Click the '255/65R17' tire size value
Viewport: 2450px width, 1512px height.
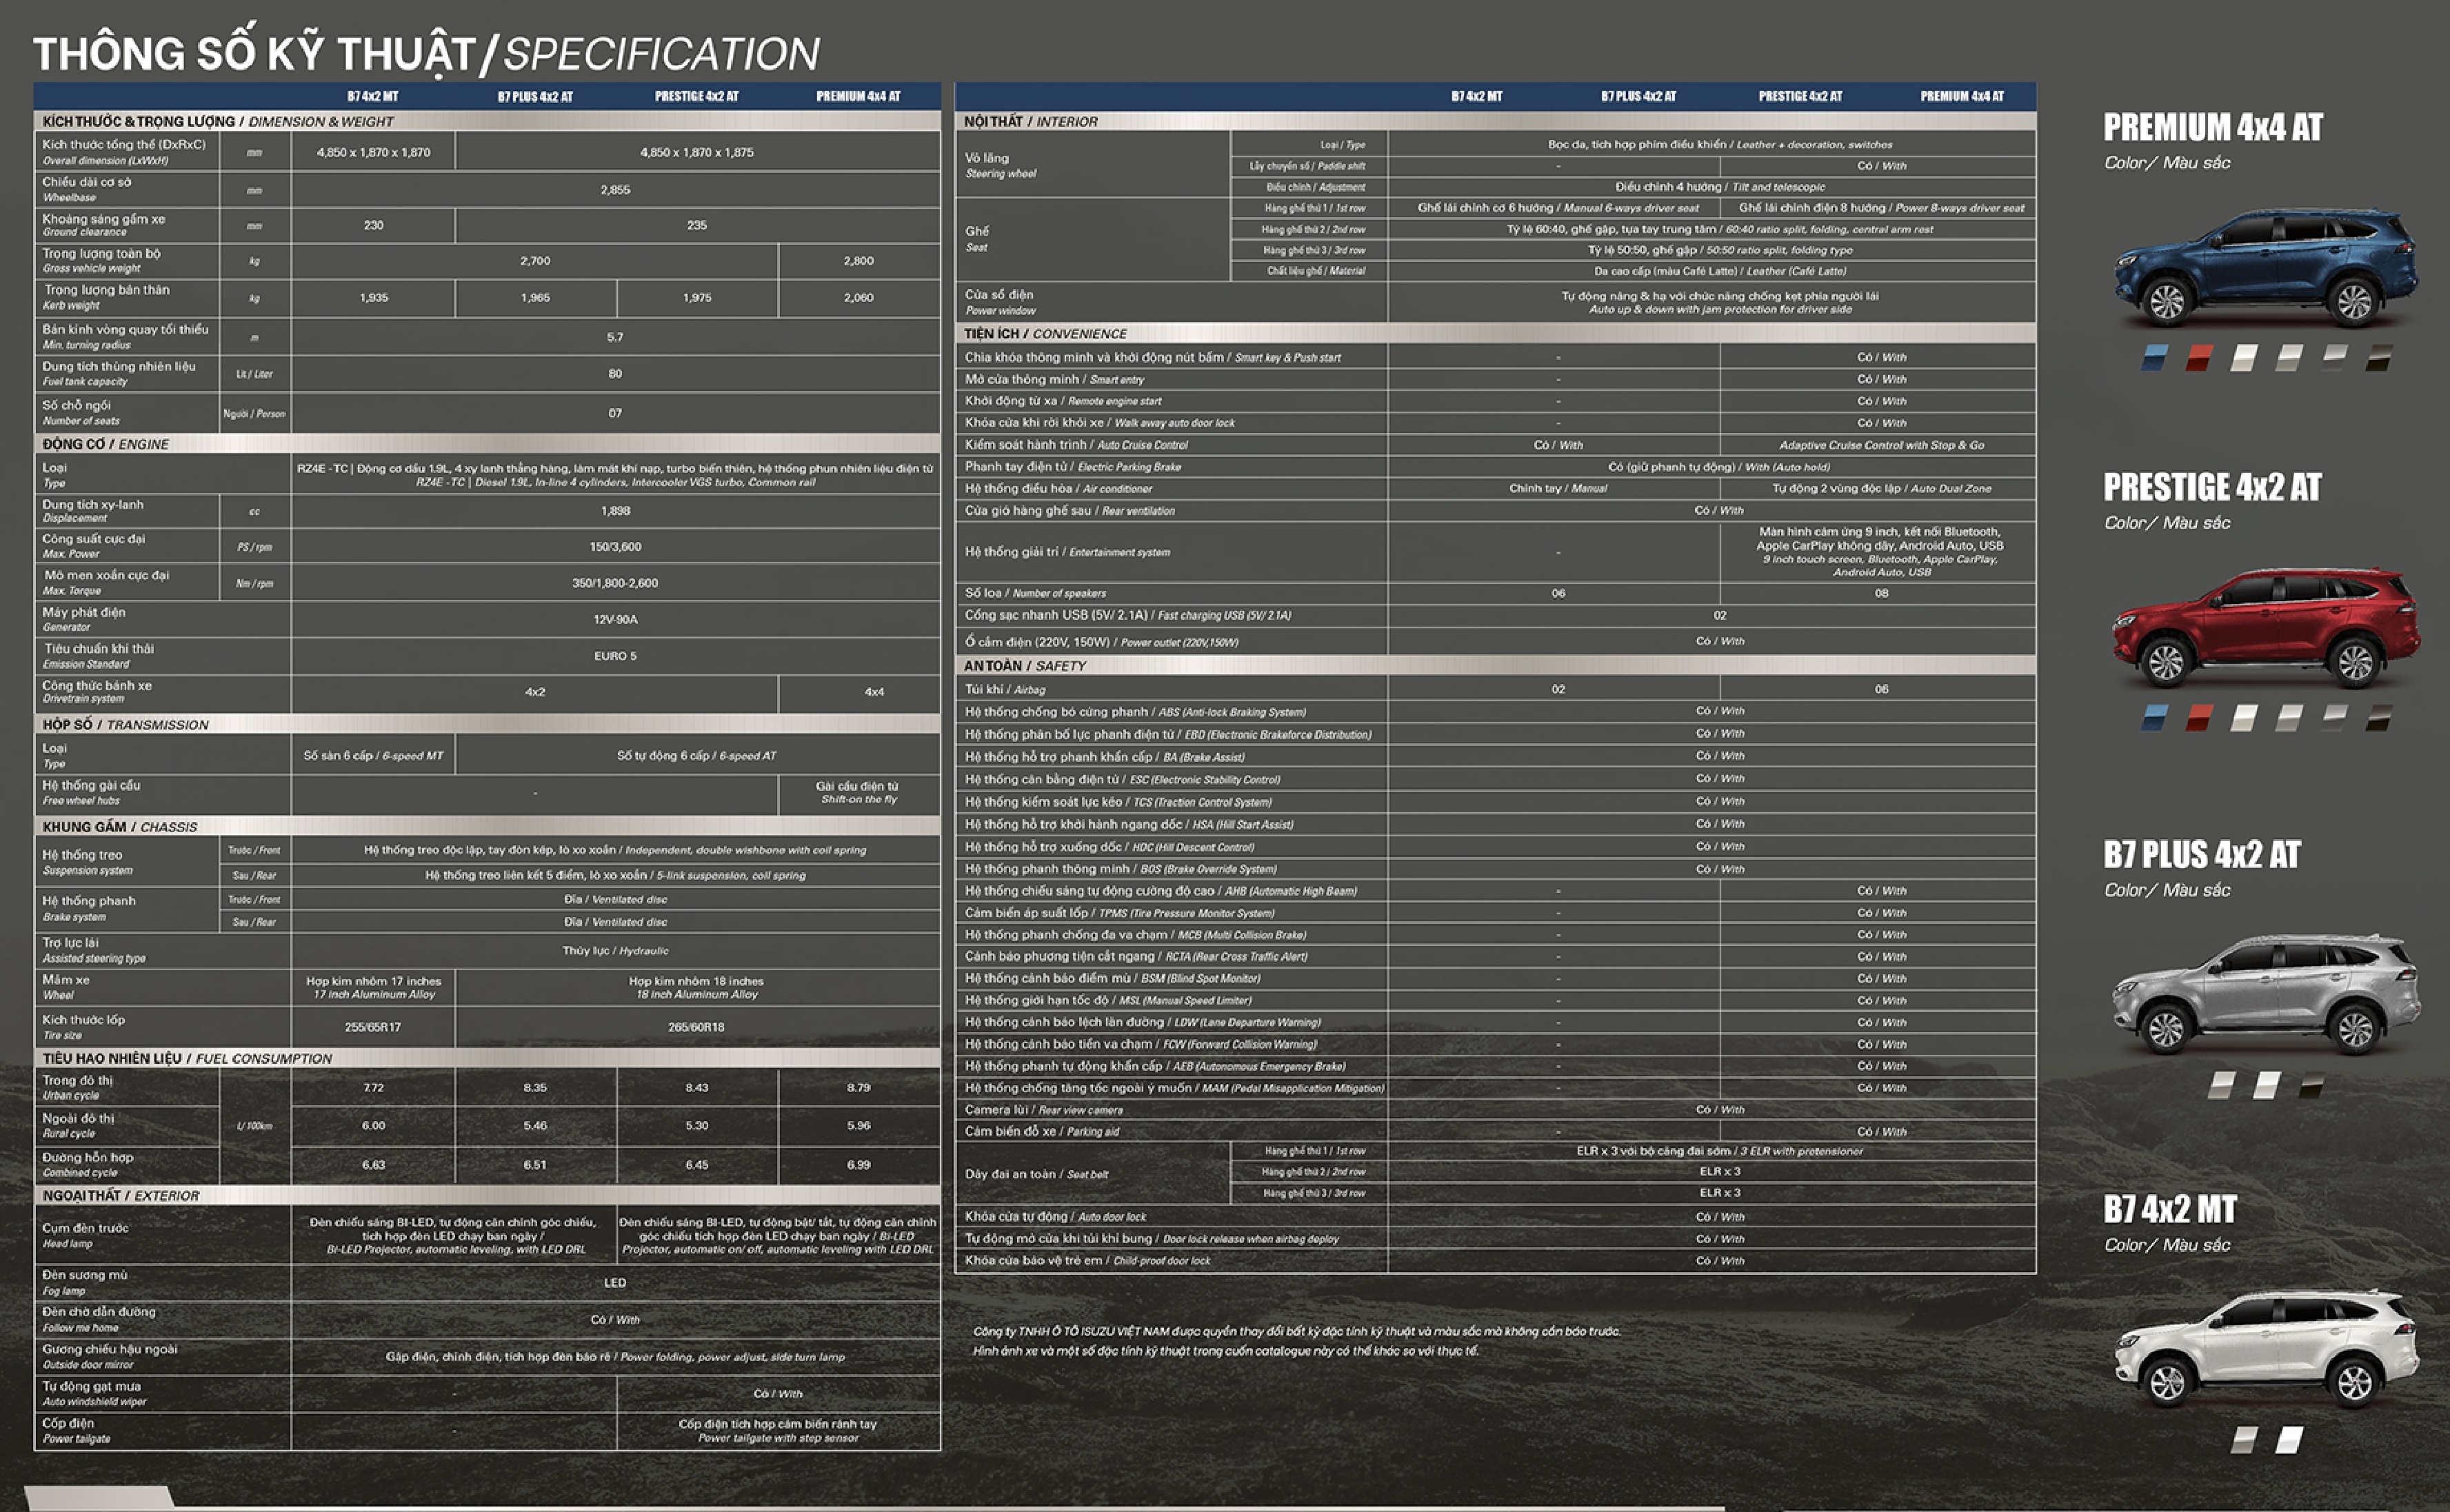click(x=373, y=1027)
